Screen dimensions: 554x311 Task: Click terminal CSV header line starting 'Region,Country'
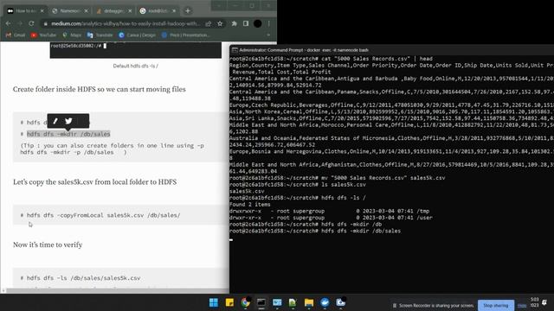pyautogui.click(x=391, y=66)
